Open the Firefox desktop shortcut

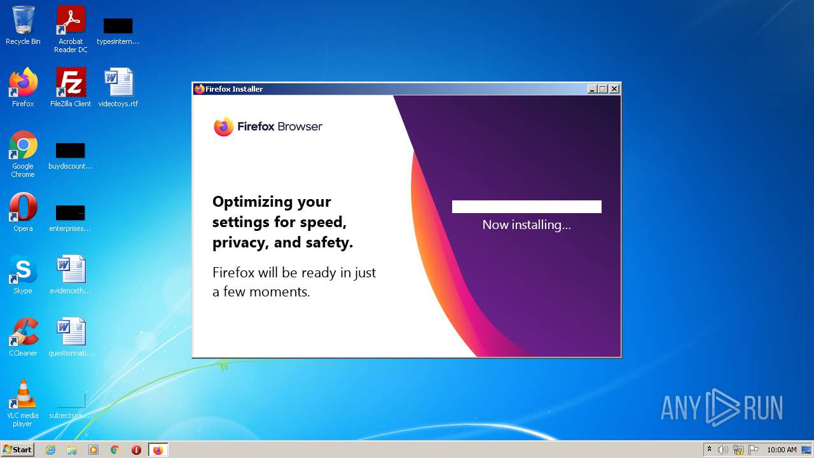(23, 87)
